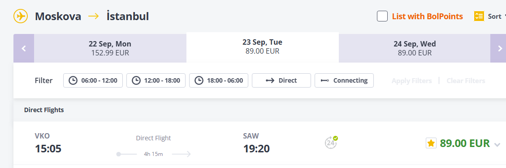Click the yellow Sort list icon

(x=479, y=16)
